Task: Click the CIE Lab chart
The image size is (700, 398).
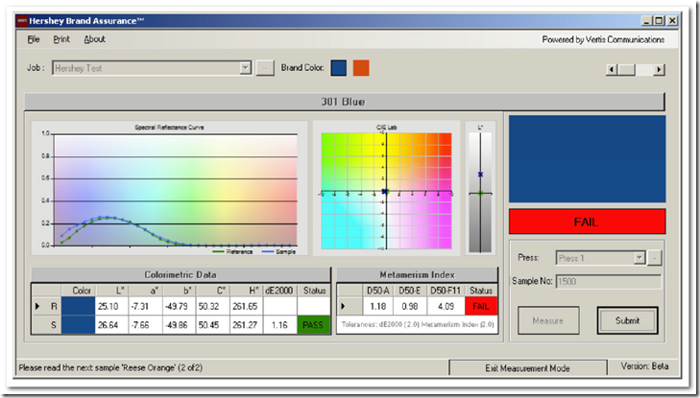Action: point(386,189)
